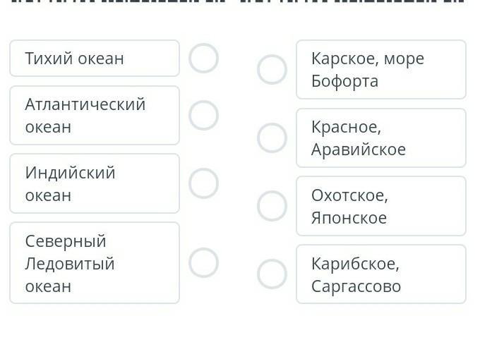Choose the Карибское, Саргассово answer box
The image size is (492, 352).
coord(380,274)
